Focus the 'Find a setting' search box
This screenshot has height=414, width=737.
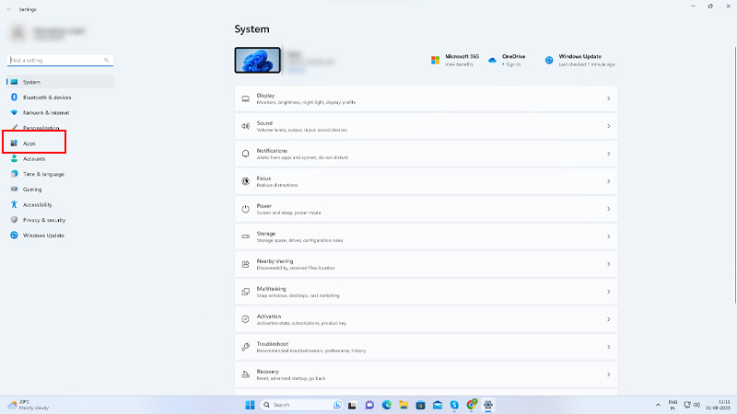60,60
